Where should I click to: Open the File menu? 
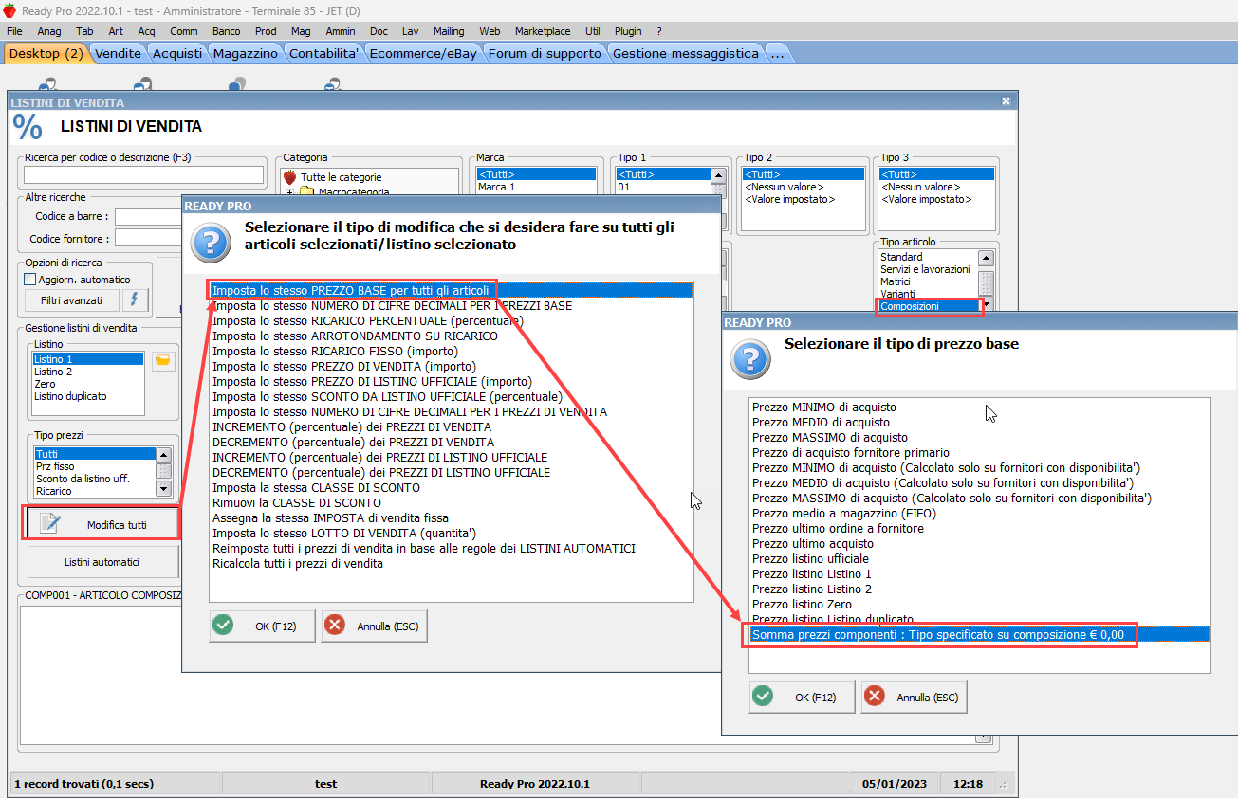pyautogui.click(x=14, y=31)
